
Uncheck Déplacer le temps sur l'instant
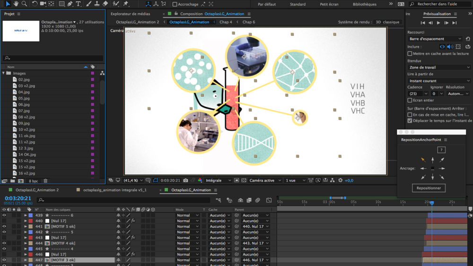tap(410, 120)
